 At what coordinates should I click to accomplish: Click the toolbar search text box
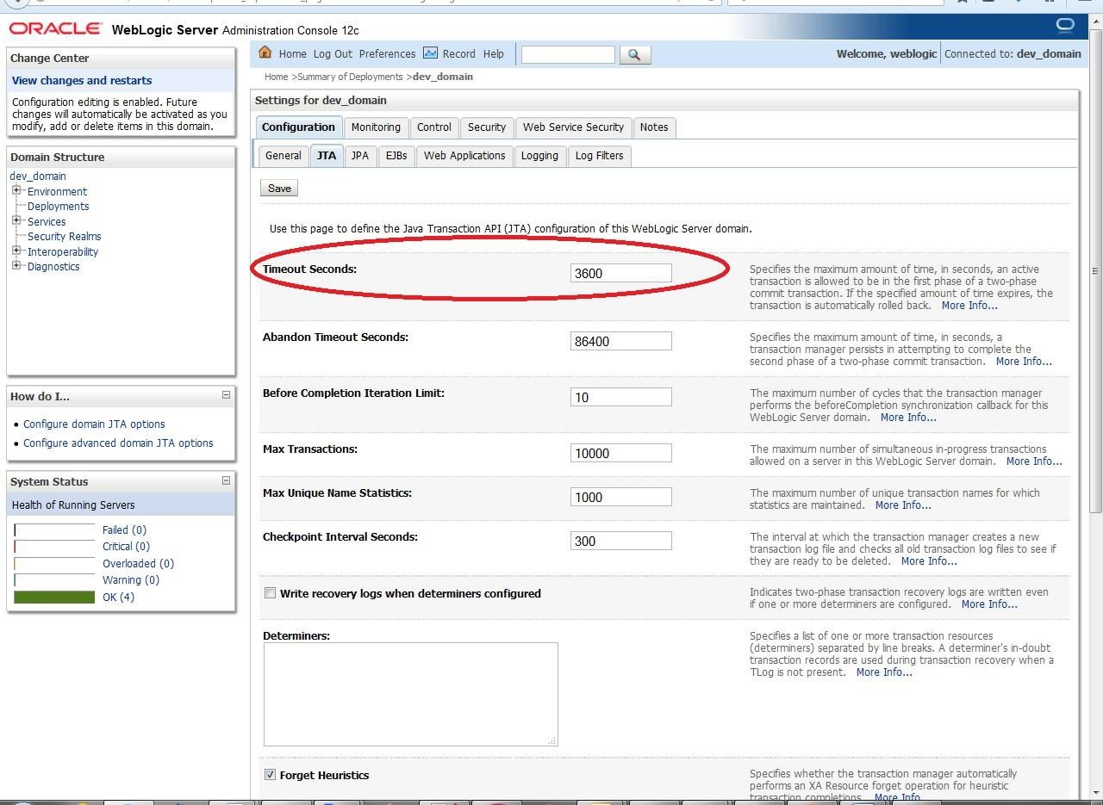click(568, 54)
